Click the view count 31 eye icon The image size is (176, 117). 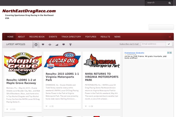[50, 106]
